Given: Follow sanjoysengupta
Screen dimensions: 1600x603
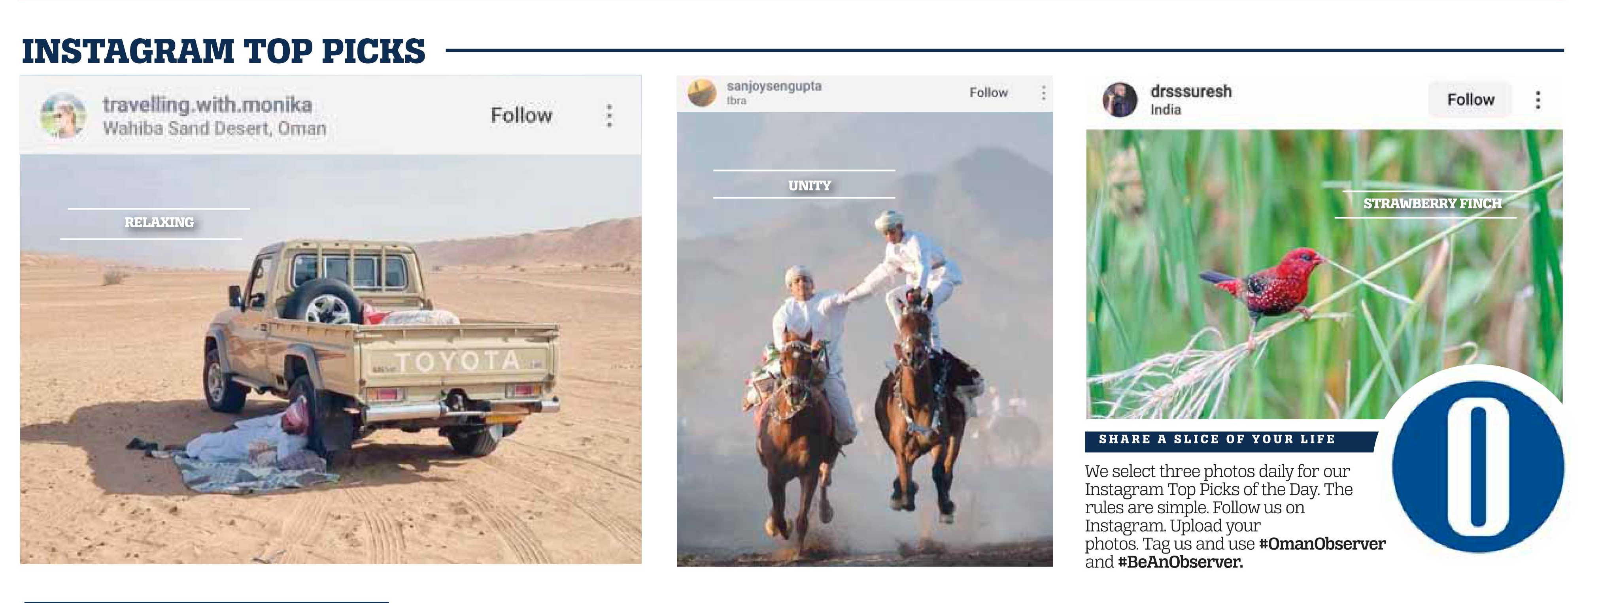Looking at the screenshot, I should tap(988, 92).
